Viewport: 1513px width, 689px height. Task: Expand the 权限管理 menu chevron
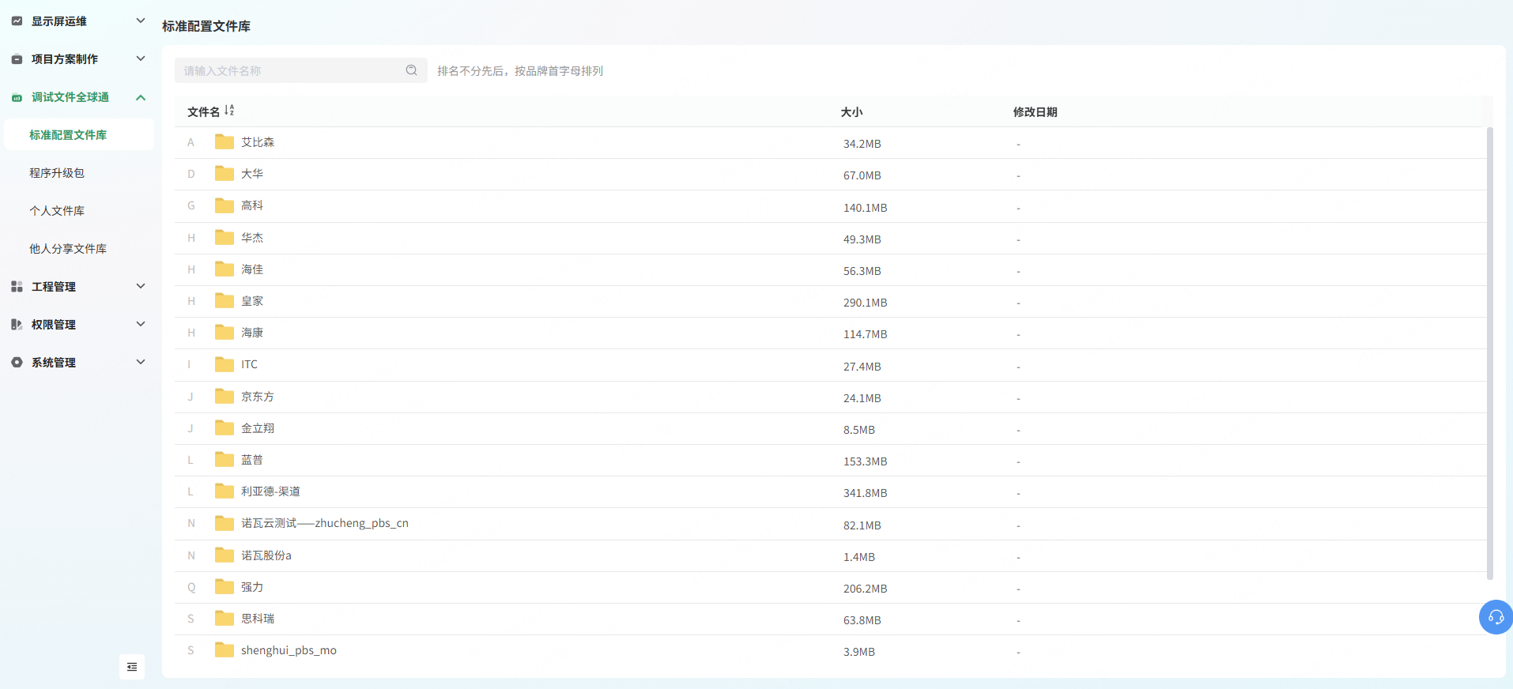click(x=141, y=324)
